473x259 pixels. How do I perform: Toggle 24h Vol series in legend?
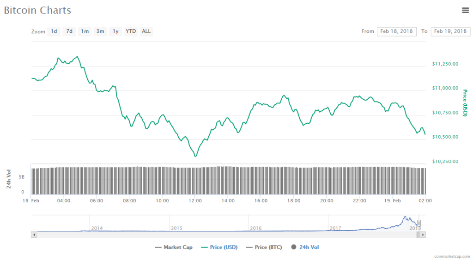[305, 247]
